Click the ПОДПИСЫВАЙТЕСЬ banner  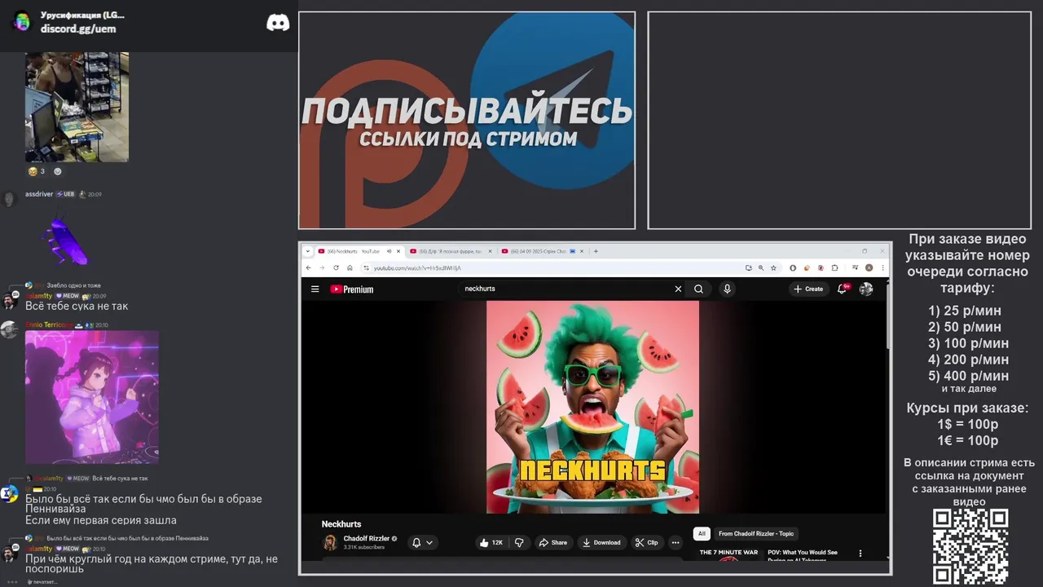click(x=467, y=121)
